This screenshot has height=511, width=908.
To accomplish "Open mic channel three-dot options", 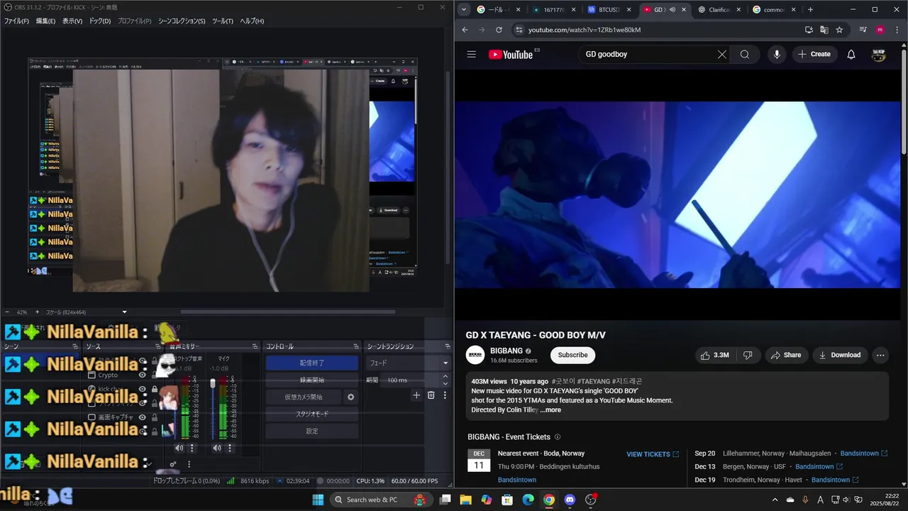I will pyautogui.click(x=228, y=448).
